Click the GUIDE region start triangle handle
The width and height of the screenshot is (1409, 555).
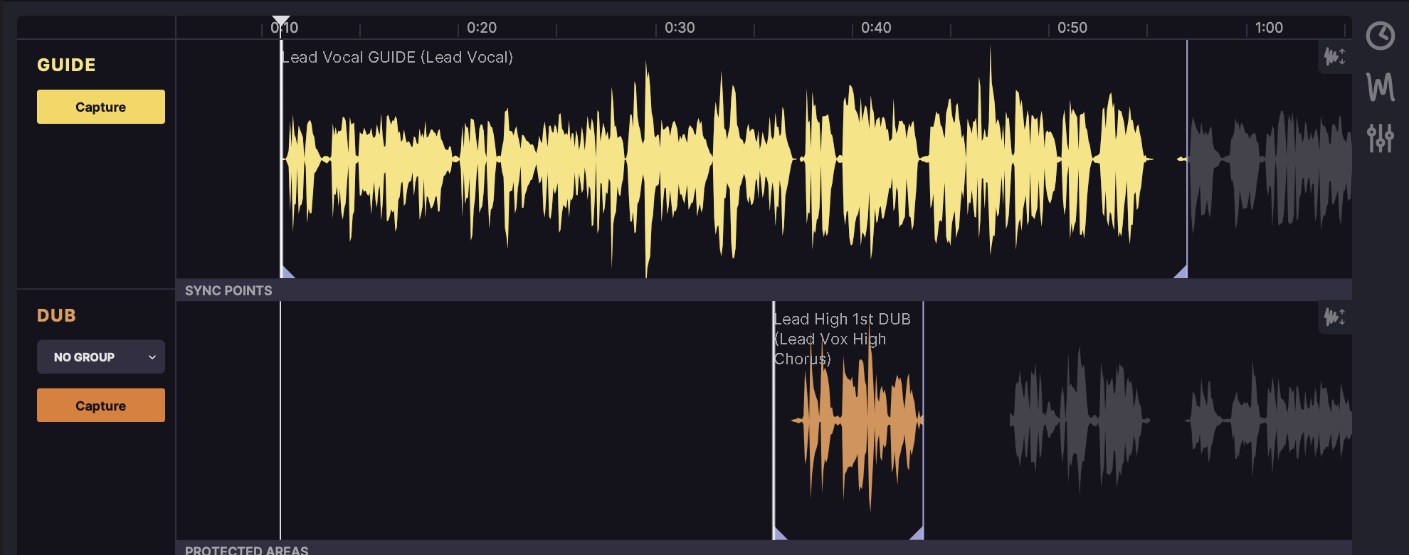point(287,273)
